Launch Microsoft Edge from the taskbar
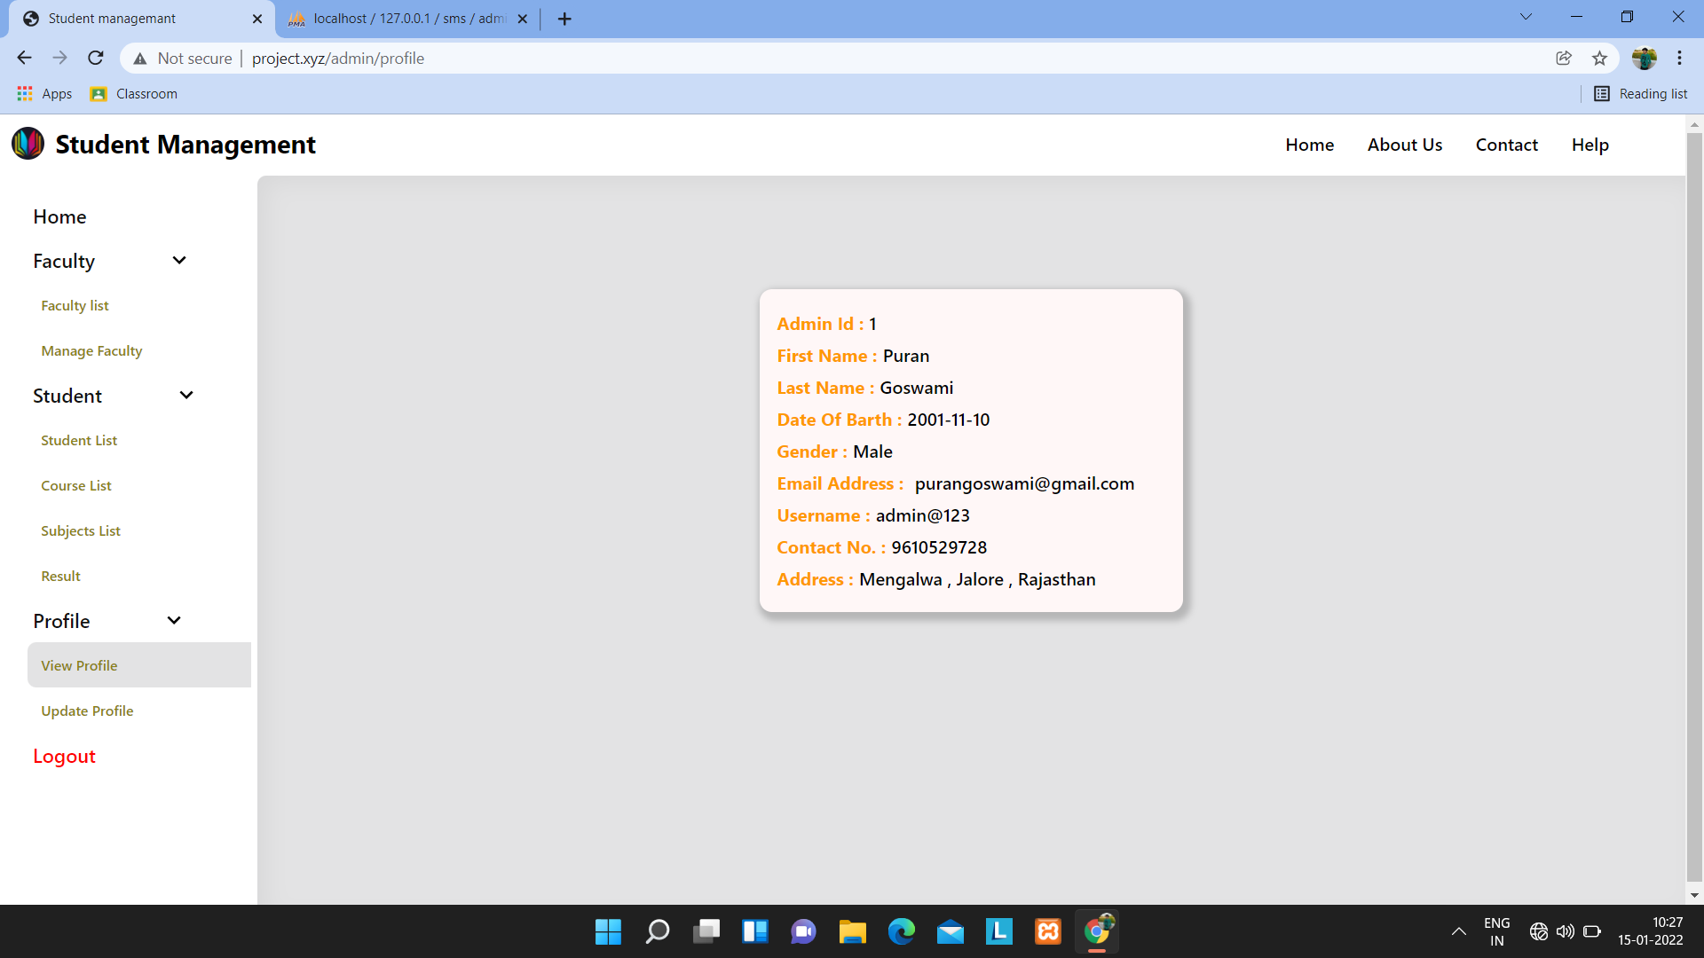 [x=902, y=931]
